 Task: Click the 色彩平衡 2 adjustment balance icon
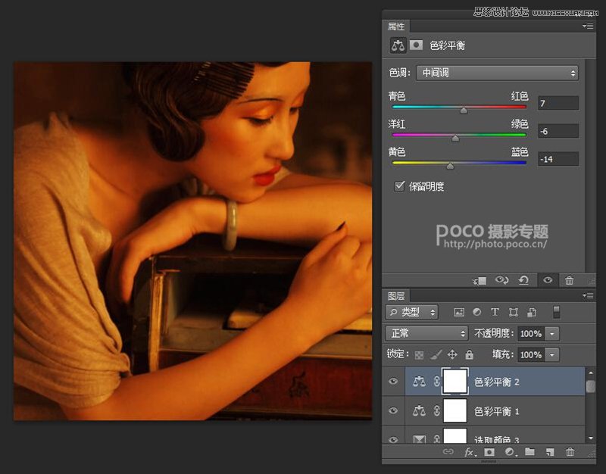420,382
